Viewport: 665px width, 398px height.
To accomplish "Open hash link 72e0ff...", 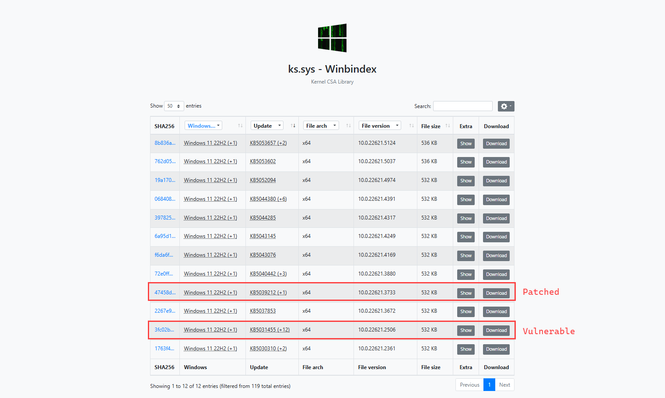I will 164,274.
